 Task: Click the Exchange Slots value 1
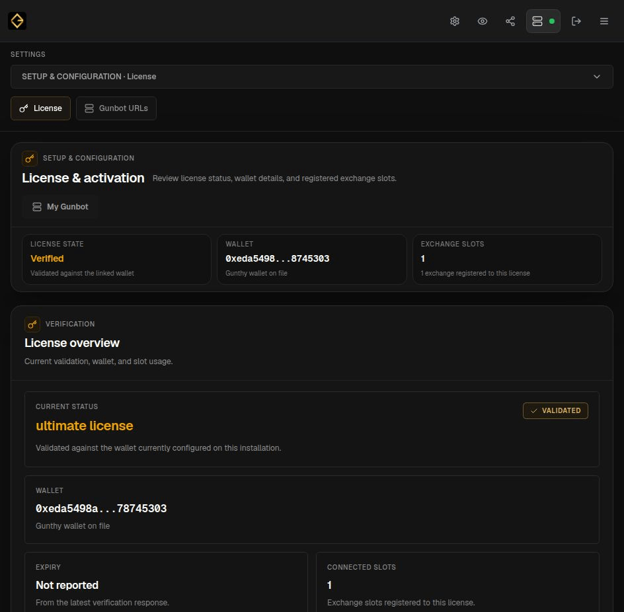click(422, 258)
